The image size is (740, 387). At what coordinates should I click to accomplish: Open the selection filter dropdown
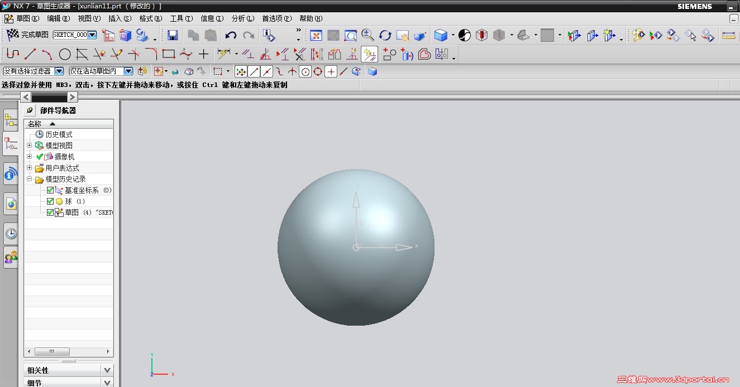(59, 71)
